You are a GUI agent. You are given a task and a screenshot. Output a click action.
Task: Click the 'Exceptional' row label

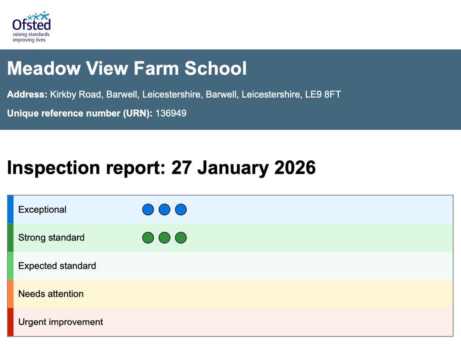click(x=42, y=210)
